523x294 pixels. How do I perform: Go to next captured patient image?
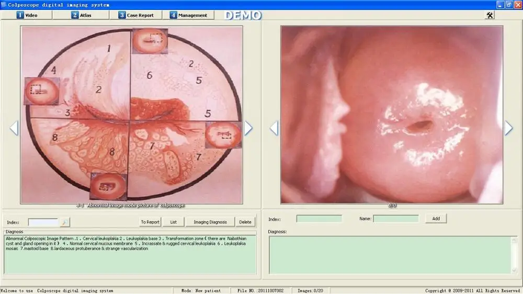click(508, 128)
